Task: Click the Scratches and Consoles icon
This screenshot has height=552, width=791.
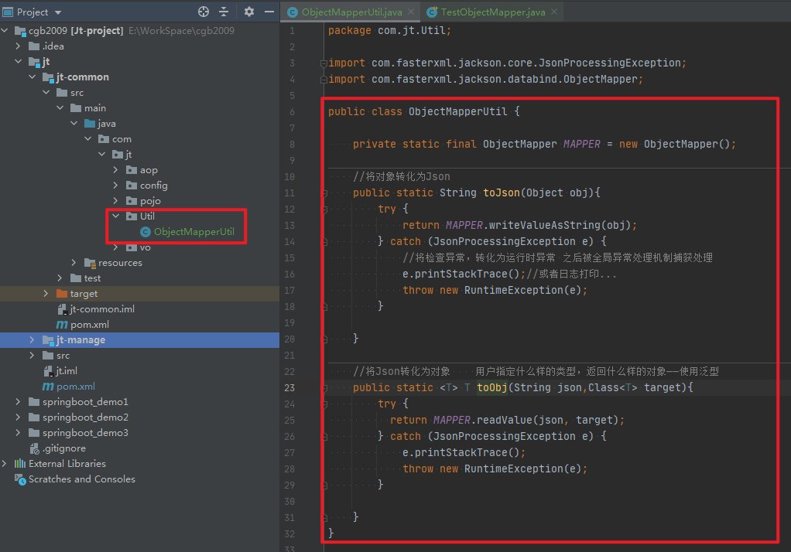Action: click(x=20, y=479)
